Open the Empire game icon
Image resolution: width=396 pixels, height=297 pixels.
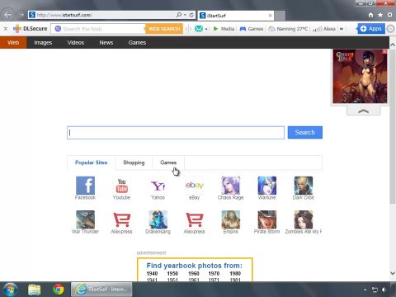click(x=230, y=219)
